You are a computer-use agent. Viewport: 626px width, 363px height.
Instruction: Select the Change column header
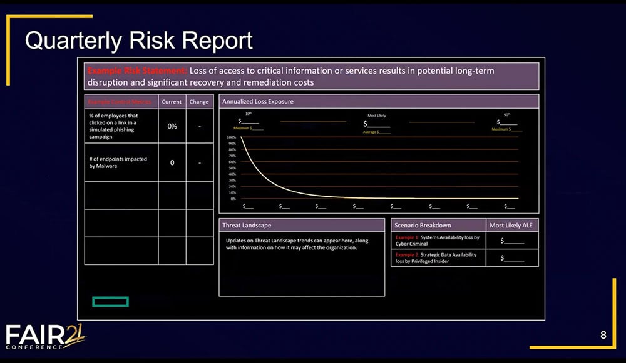click(x=199, y=101)
